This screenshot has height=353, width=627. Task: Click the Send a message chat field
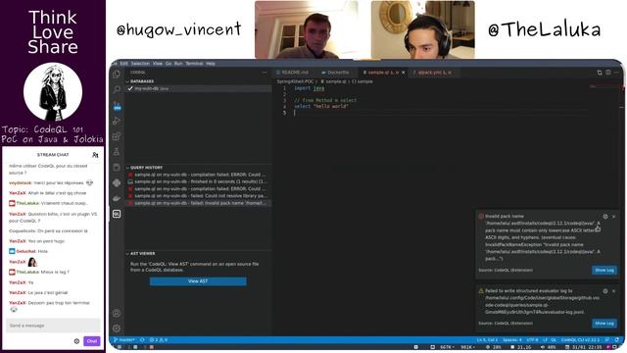pos(53,326)
